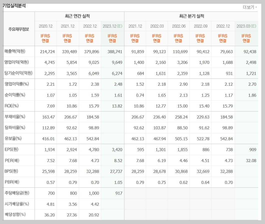This screenshot has width=265, height=224.
Task: Click the 2023.12(E) column header
Action: click(113, 26)
